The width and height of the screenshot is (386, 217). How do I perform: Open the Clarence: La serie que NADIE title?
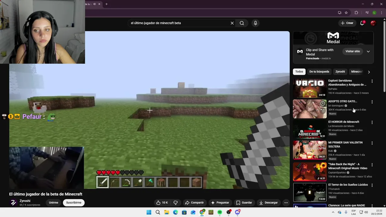(346, 205)
